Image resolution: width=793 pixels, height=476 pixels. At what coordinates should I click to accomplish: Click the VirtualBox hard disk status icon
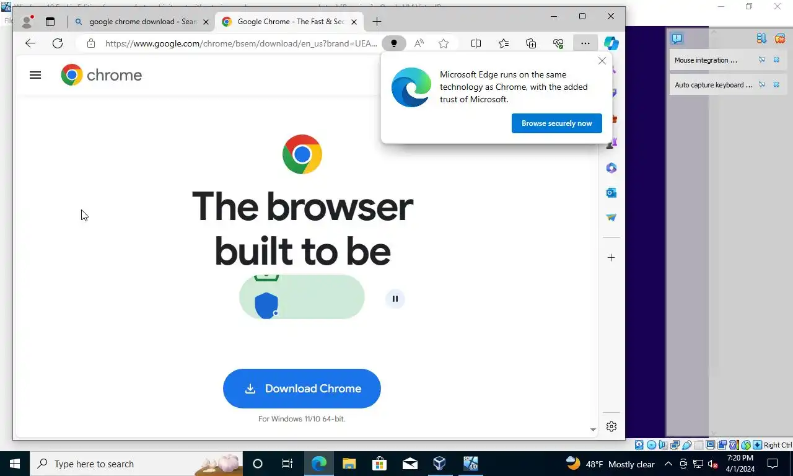tap(639, 445)
